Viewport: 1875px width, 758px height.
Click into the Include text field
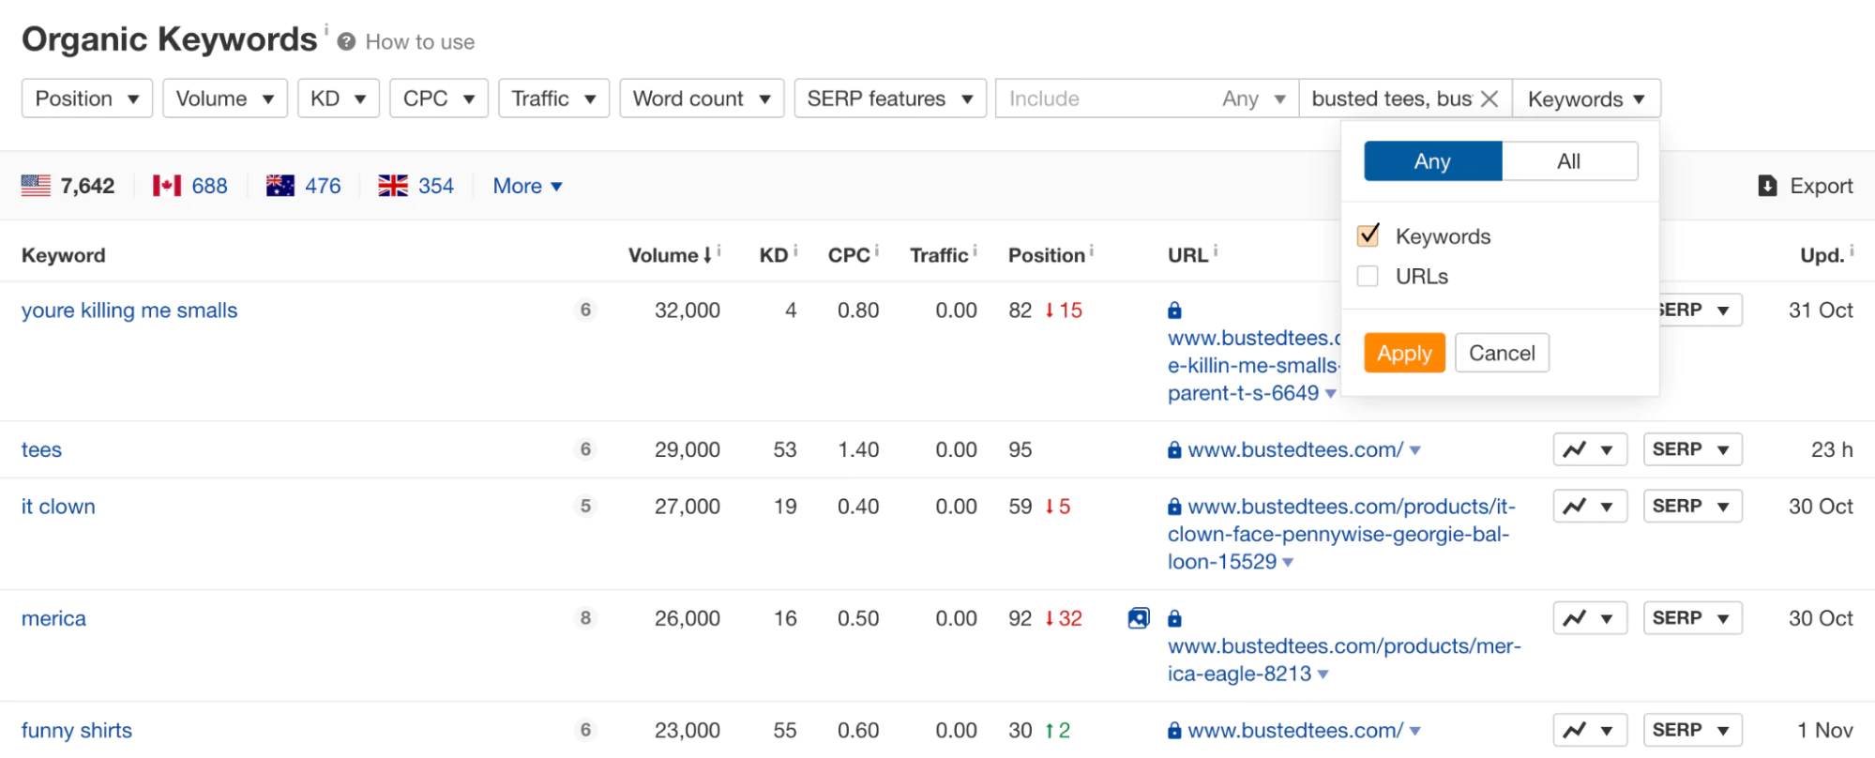click(x=1107, y=99)
